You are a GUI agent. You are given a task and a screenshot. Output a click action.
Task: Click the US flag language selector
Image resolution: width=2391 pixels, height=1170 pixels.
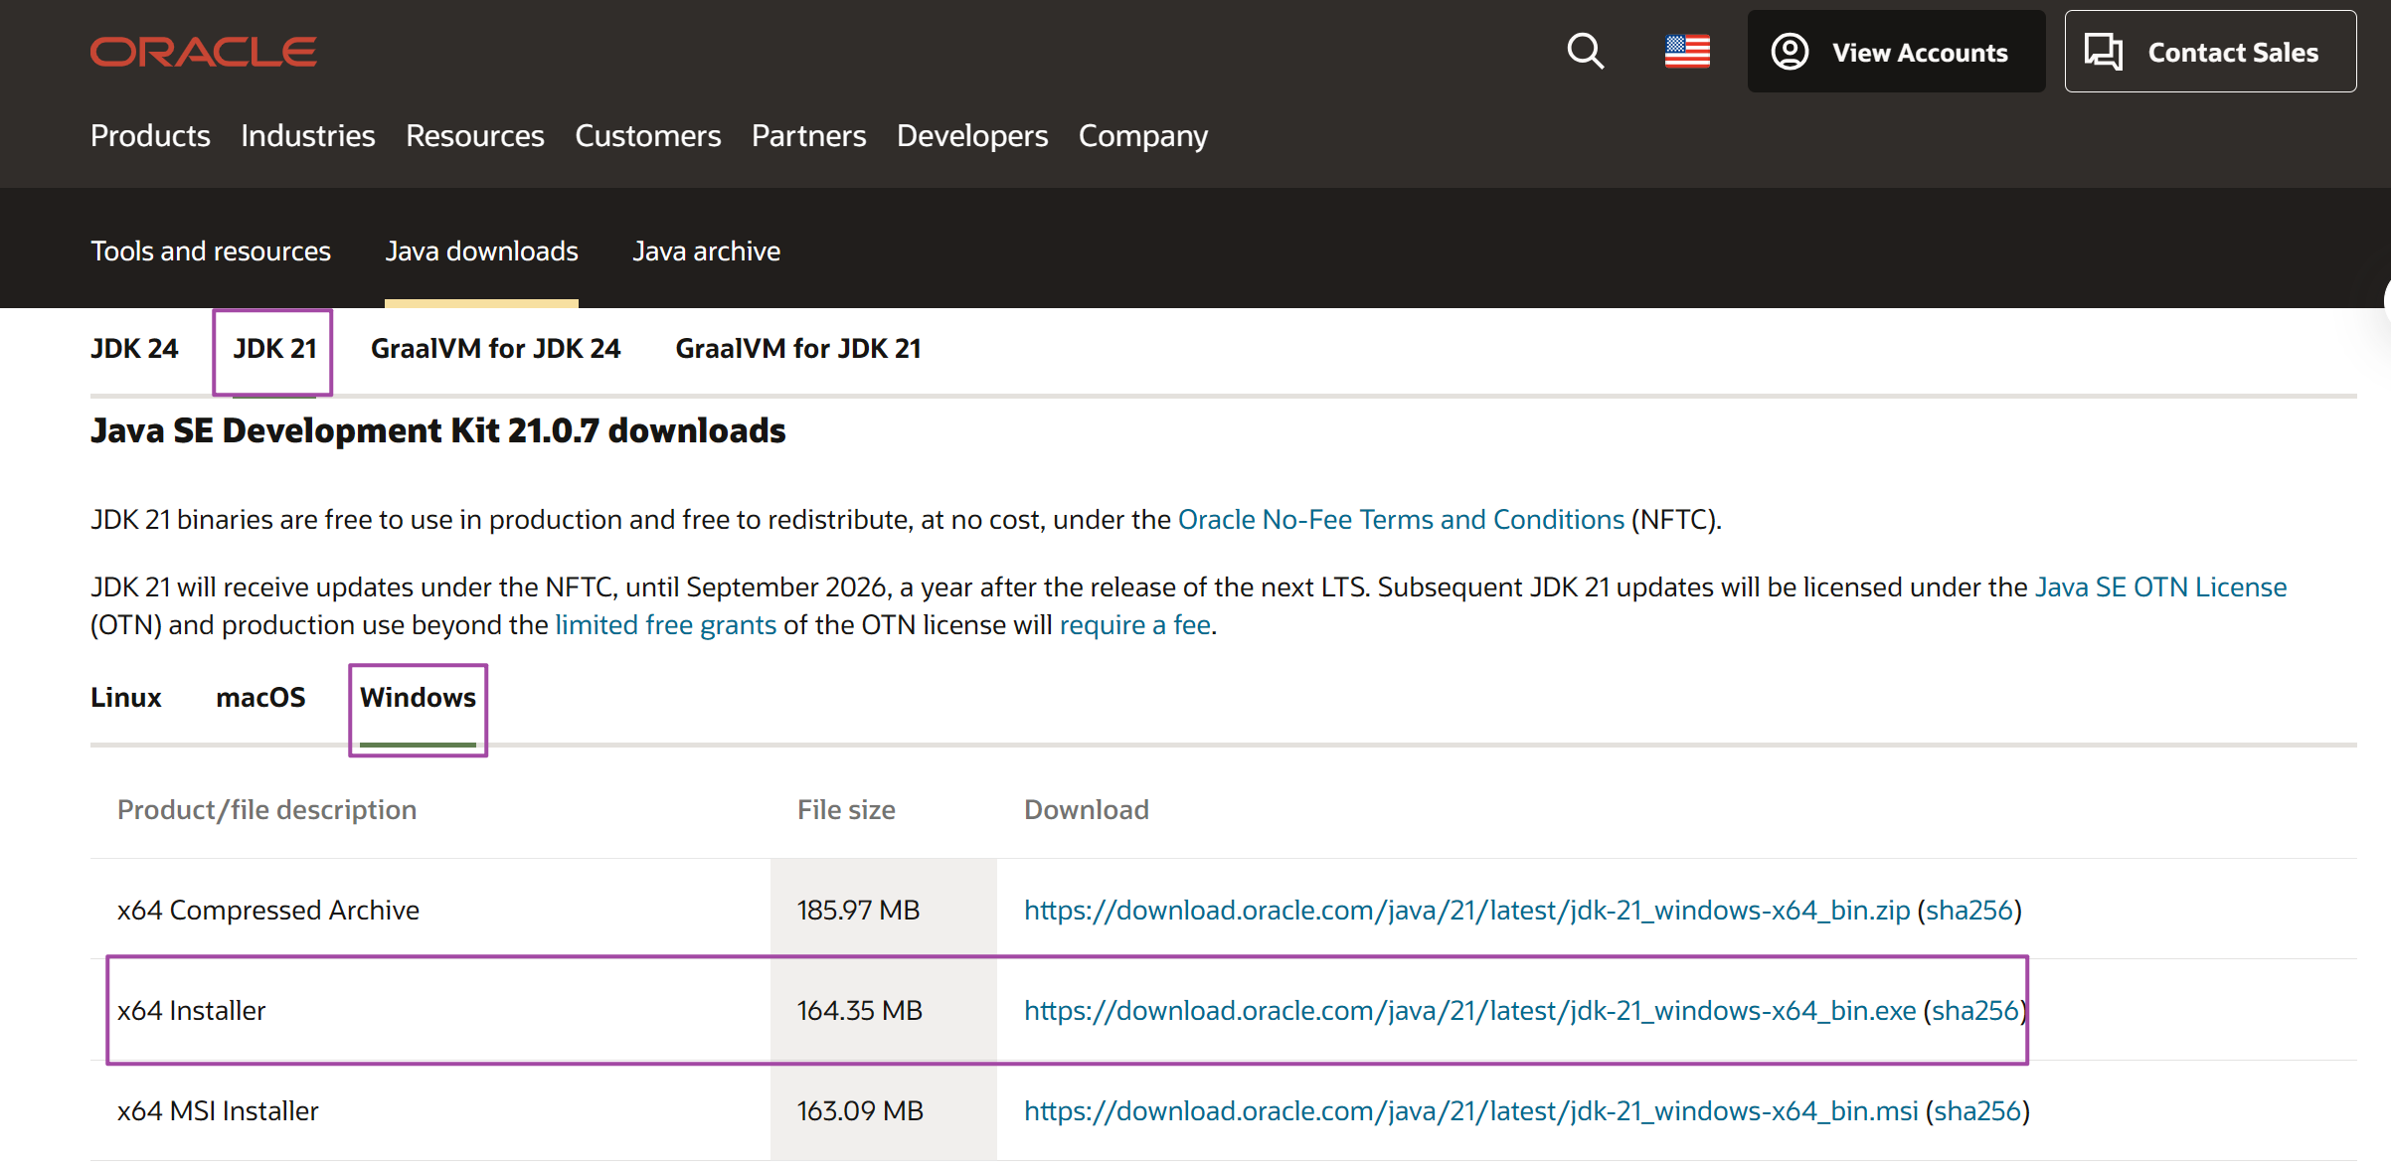click(1687, 51)
